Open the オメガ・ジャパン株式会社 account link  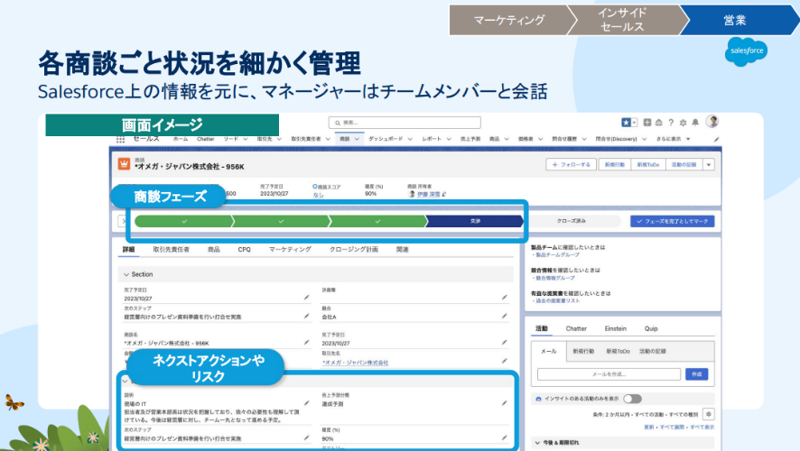pos(355,363)
